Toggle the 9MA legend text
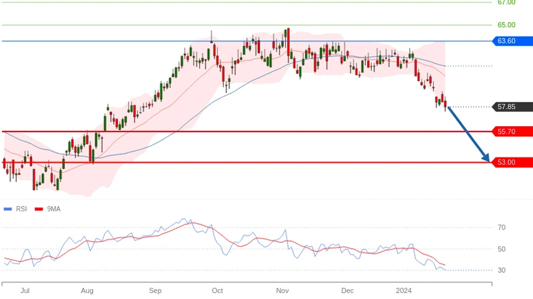Viewport: 533px width, 299px height. (x=53, y=209)
